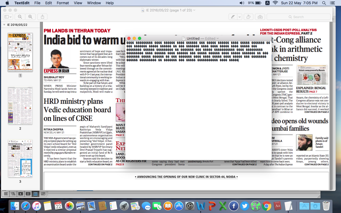Select the page 3 thumbnail in sidebar
The height and width of the screenshot is (213, 341).
[x=20, y=158]
